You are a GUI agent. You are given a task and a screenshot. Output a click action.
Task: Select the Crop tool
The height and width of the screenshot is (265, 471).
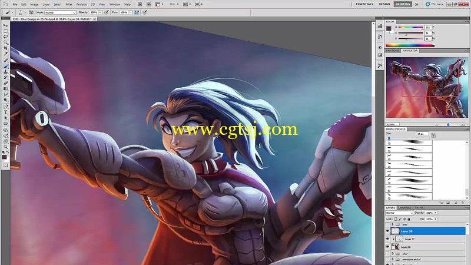click(5, 48)
